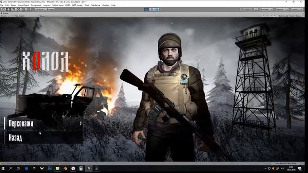
Task: Switch the РУС input language indicator
Action: [x=283, y=169]
